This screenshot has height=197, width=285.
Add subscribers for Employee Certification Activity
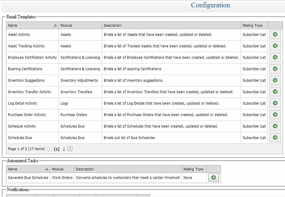[x=275, y=57]
